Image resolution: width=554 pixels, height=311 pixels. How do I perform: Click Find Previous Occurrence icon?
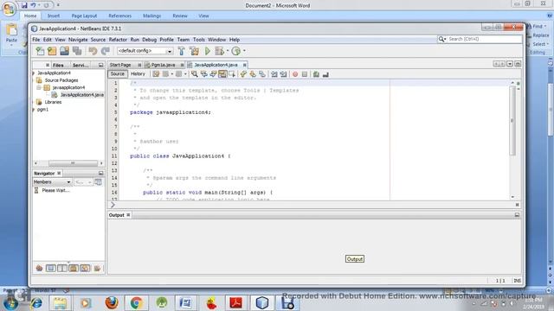tap(204, 74)
